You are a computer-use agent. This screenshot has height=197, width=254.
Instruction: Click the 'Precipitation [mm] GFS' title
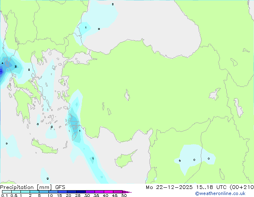click(32, 187)
